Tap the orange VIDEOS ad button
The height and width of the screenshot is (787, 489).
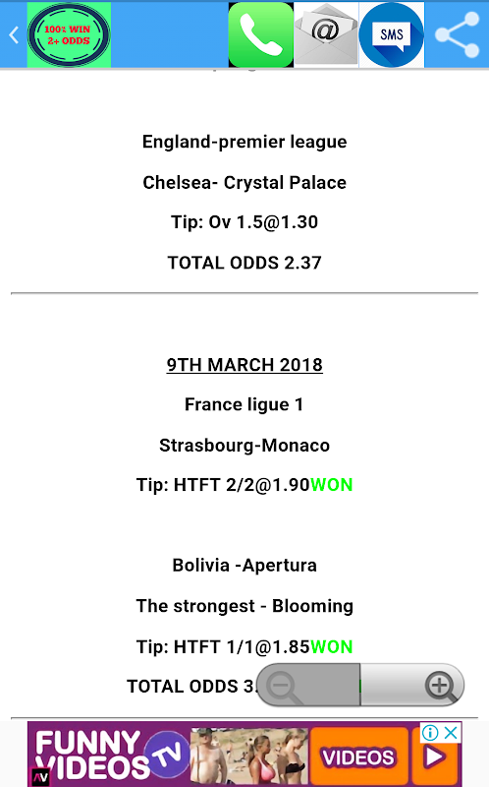pyautogui.click(x=358, y=757)
